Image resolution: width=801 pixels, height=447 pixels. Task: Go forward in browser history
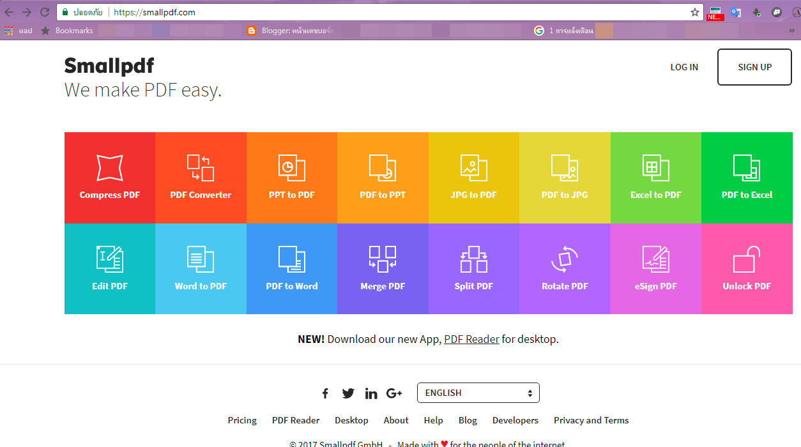(x=27, y=12)
